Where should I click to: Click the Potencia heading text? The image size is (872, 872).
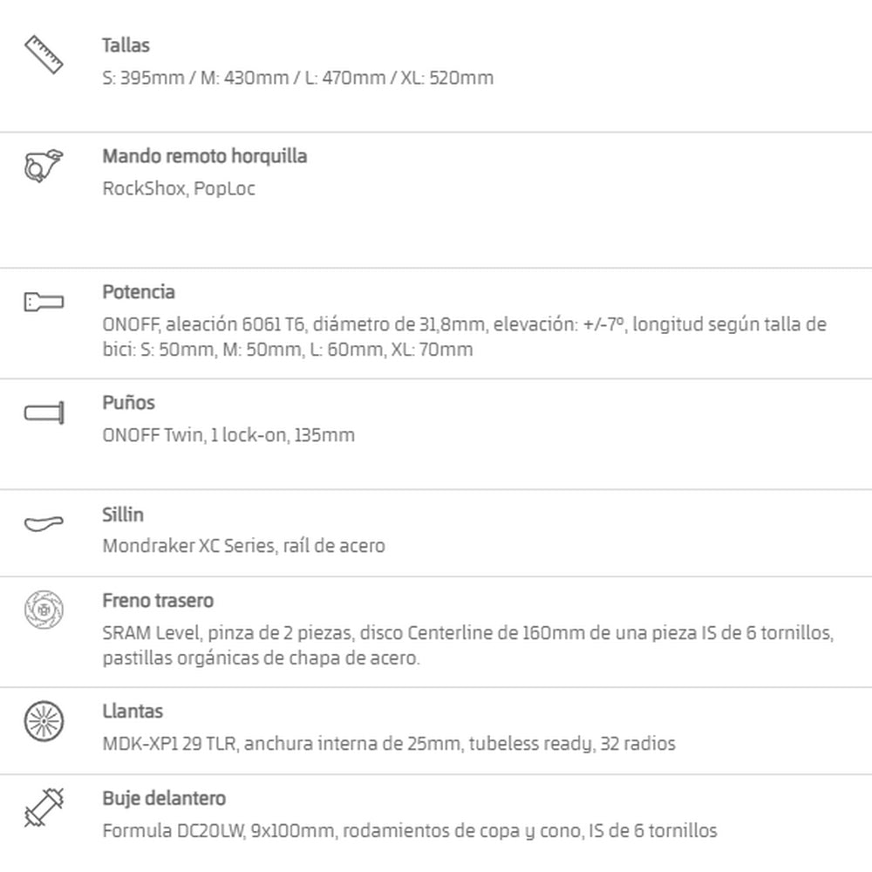pos(139,292)
